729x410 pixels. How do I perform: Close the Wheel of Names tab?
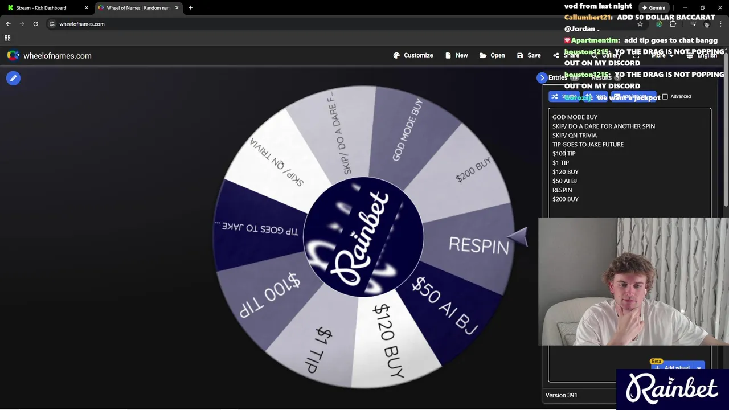tap(177, 7)
